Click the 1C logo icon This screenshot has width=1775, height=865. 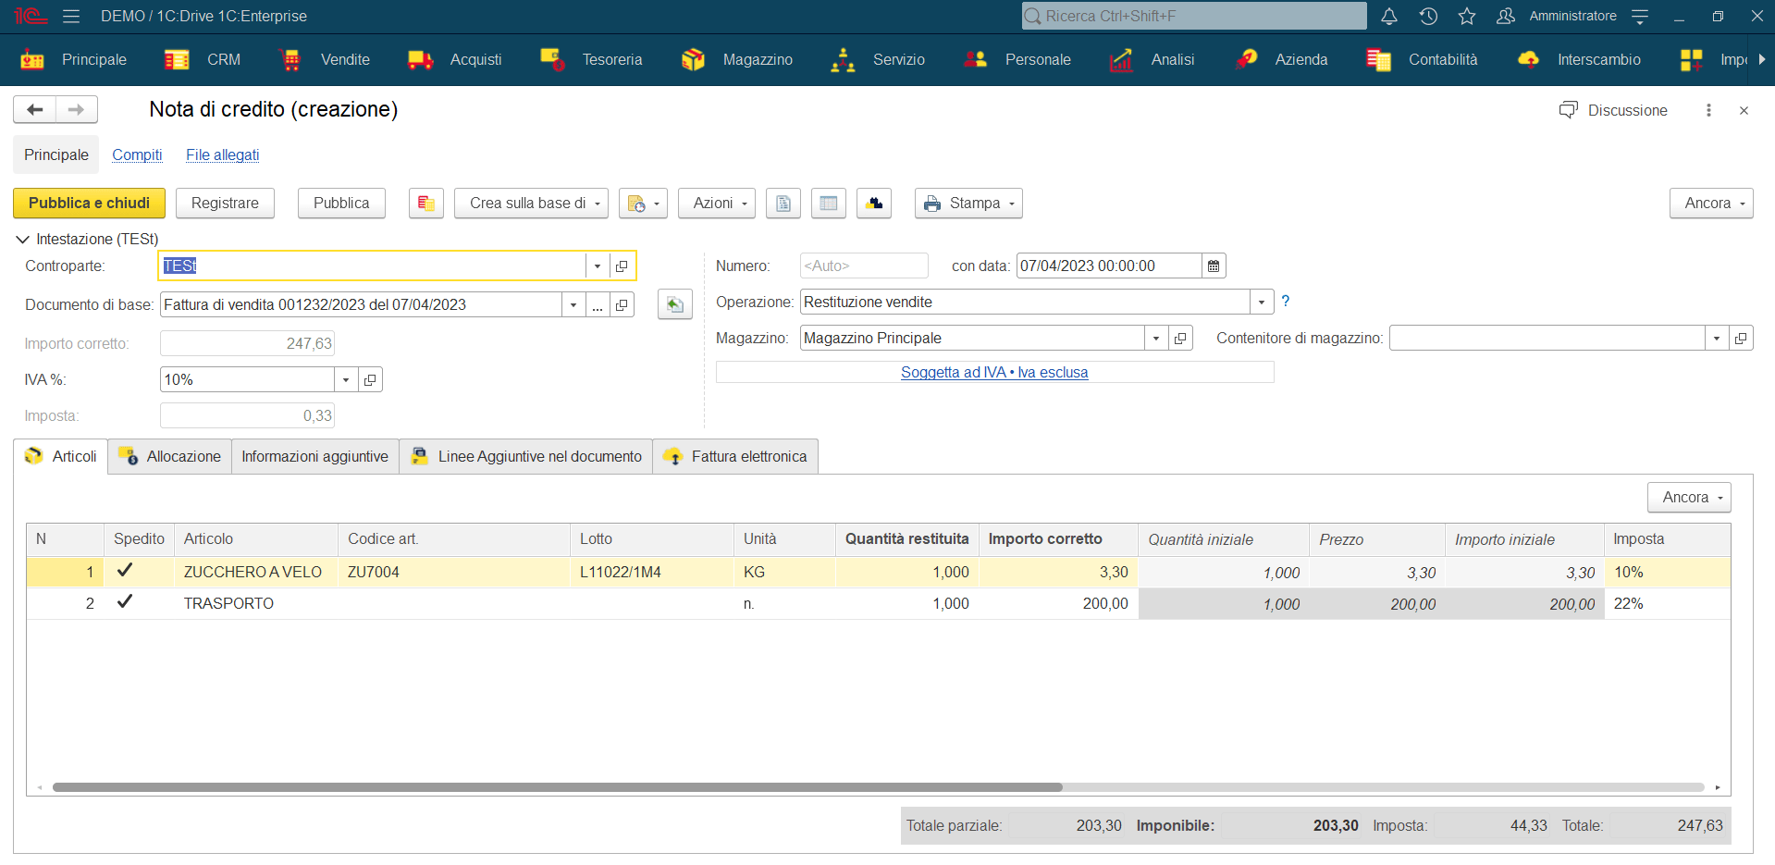pos(30,16)
